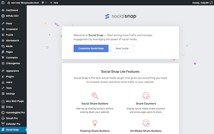Click the Chessgames grid icon
This screenshot has width=214, height=134.
[3, 63]
